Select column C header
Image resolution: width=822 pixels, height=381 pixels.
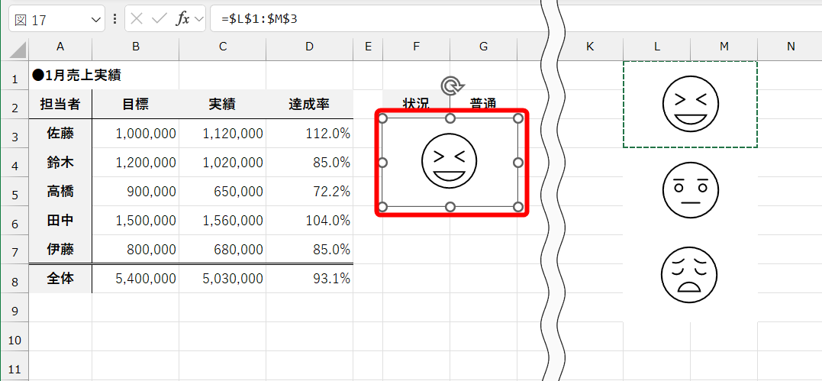pyautogui.click(x=223, y=47)
